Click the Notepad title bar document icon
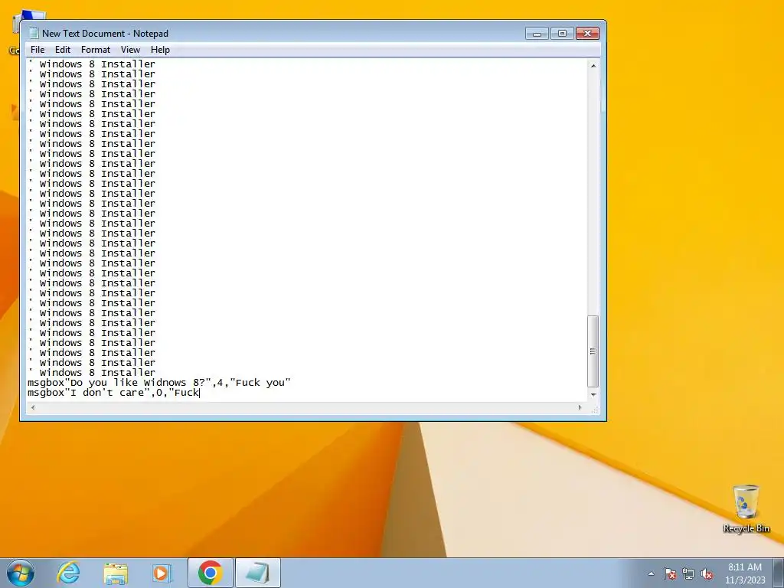Image resolution: width=784 pixels, height=588 pixels. tap(34, 34)
